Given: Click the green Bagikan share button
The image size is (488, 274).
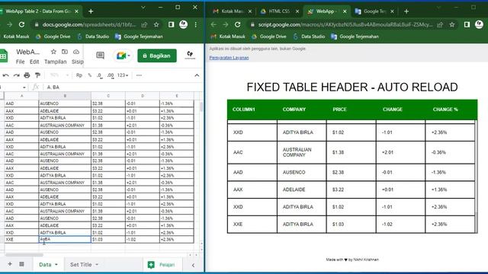Looking at the screenshot, I should (157, 56).
